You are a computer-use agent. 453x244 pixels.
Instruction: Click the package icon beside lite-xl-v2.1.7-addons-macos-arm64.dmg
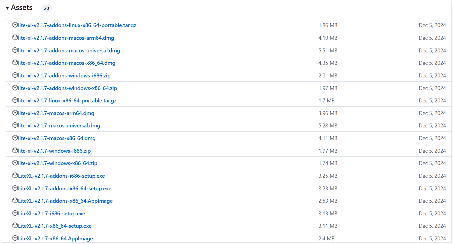[x=15, y=38]
